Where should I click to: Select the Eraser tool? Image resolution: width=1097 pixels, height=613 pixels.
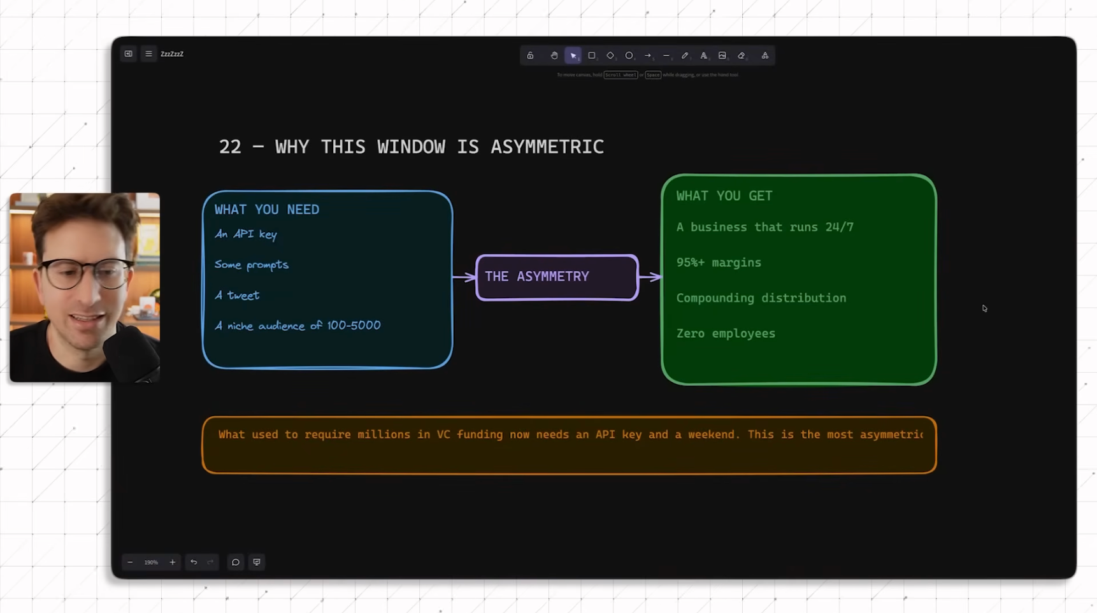[742, 56]
